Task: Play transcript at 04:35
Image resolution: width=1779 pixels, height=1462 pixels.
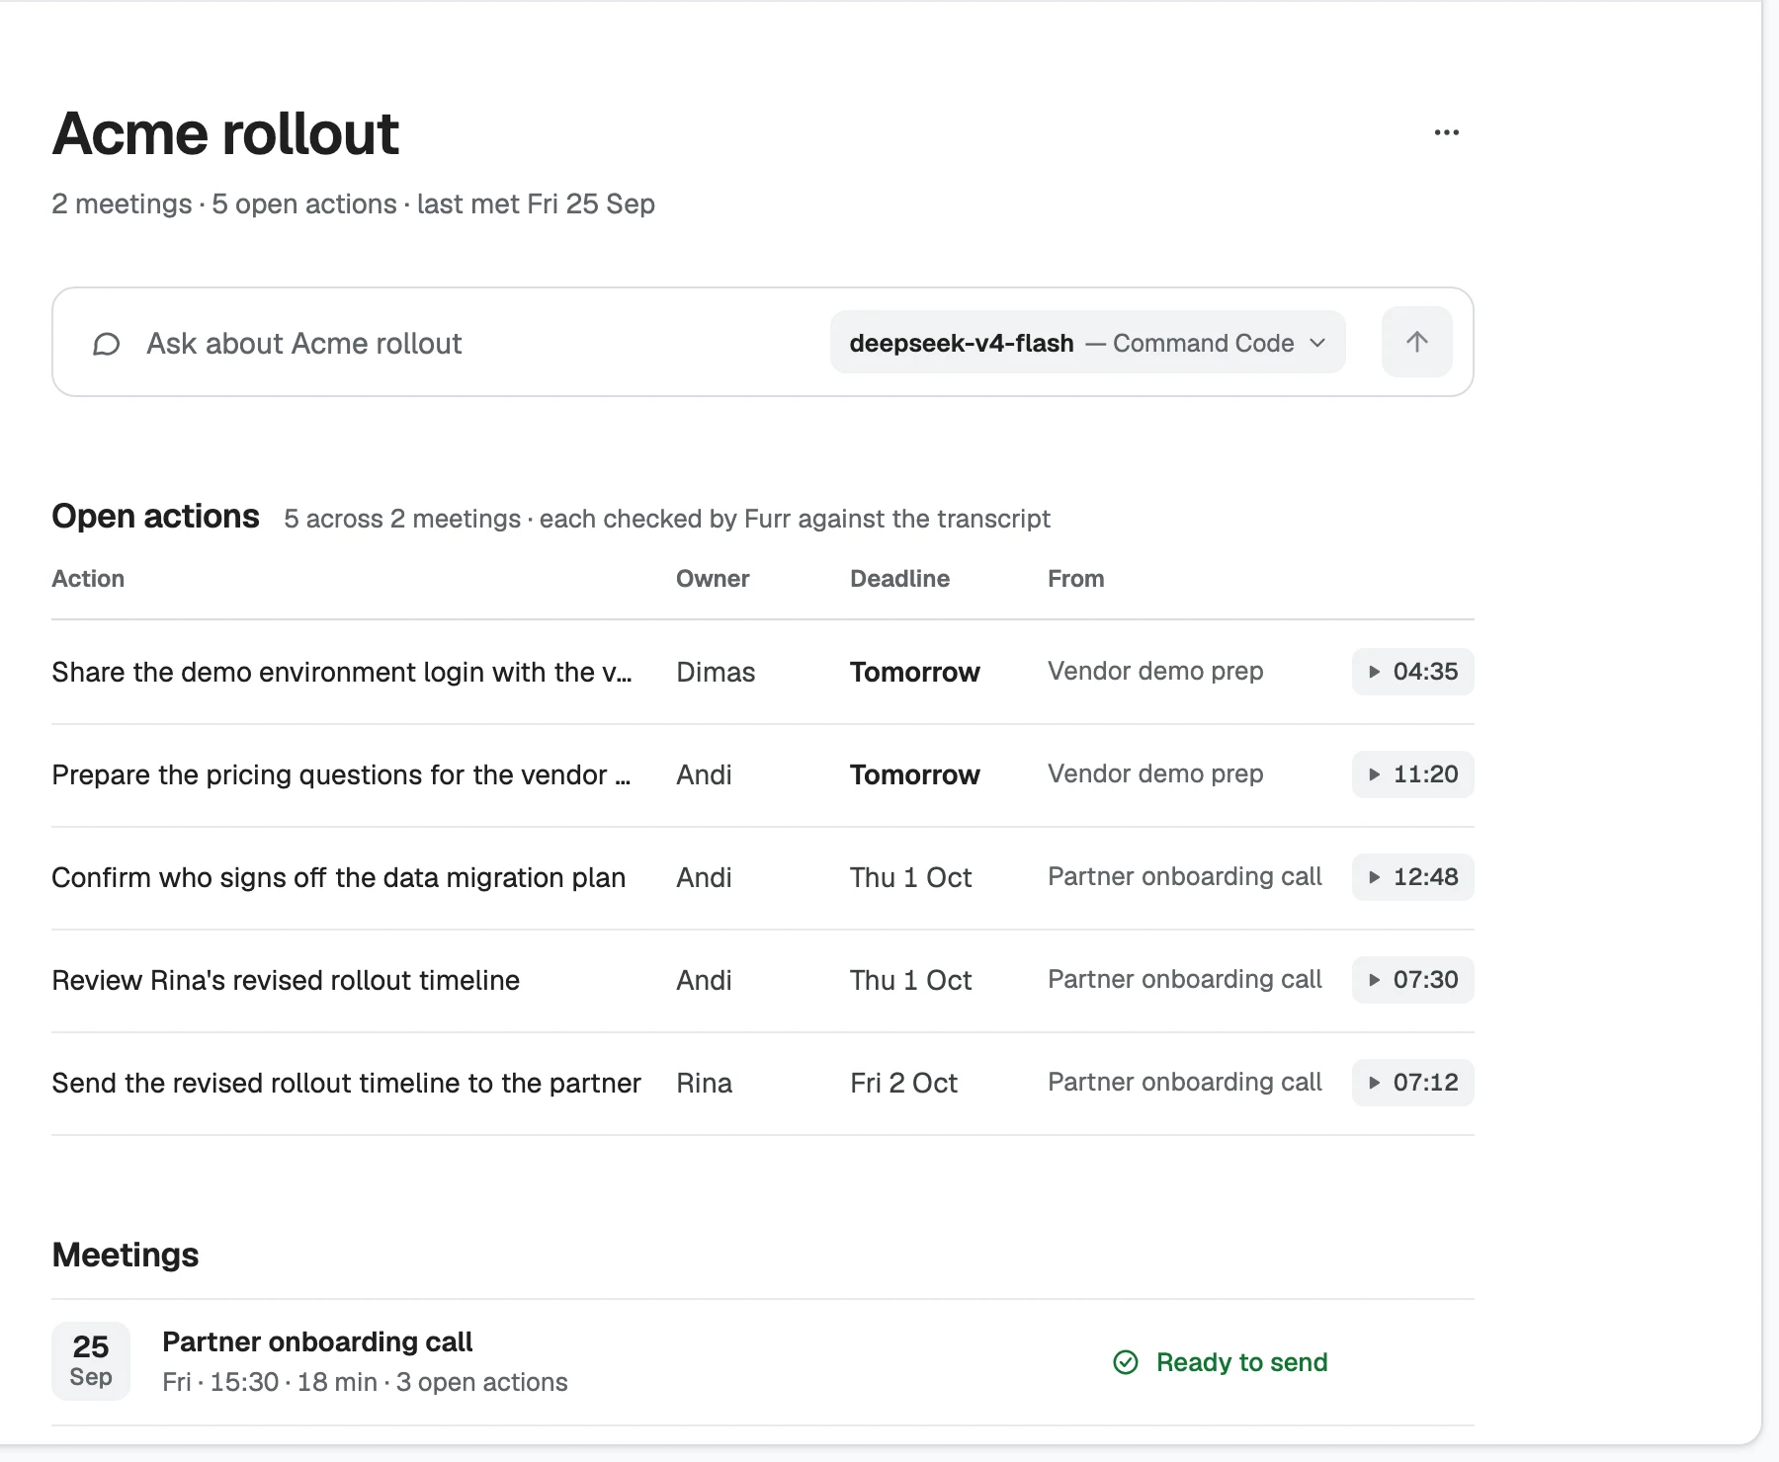Action: (1412, 672)
